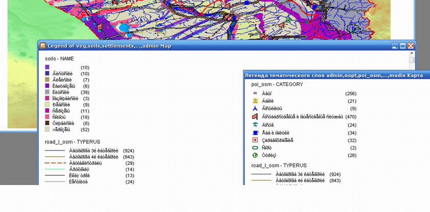
Task: Click the Legend window title bar icon
Action: [x=43, y=46]
